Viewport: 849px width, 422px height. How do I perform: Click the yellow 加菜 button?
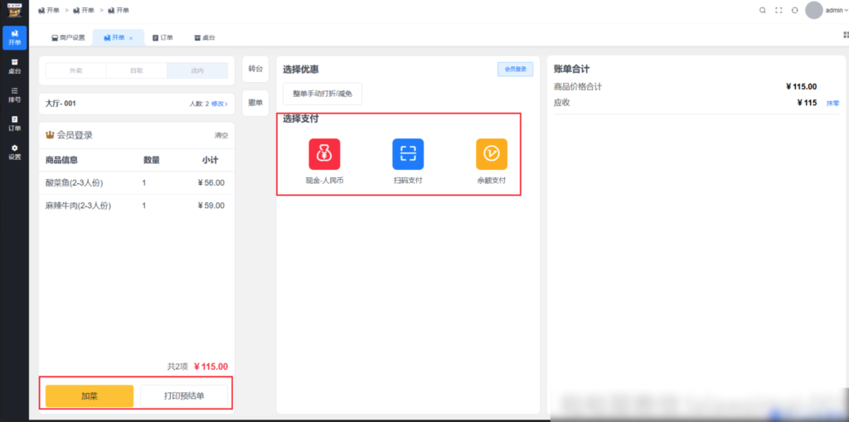click(x=90, y=396)
